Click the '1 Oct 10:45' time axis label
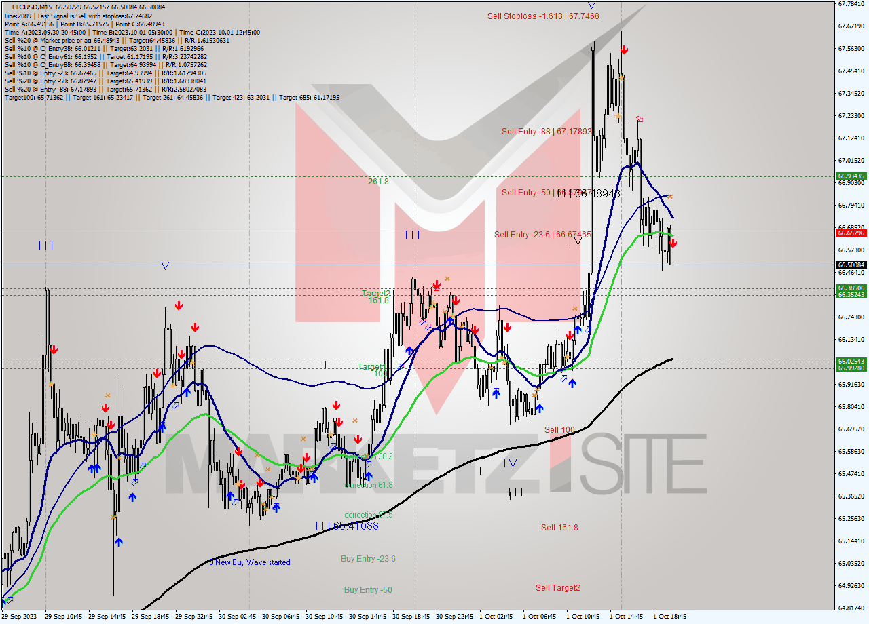 point(583,617)
